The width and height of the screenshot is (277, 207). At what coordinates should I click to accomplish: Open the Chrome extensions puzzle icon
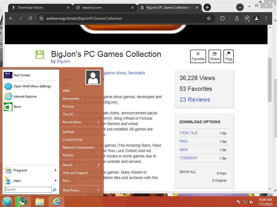pos(222,18)
